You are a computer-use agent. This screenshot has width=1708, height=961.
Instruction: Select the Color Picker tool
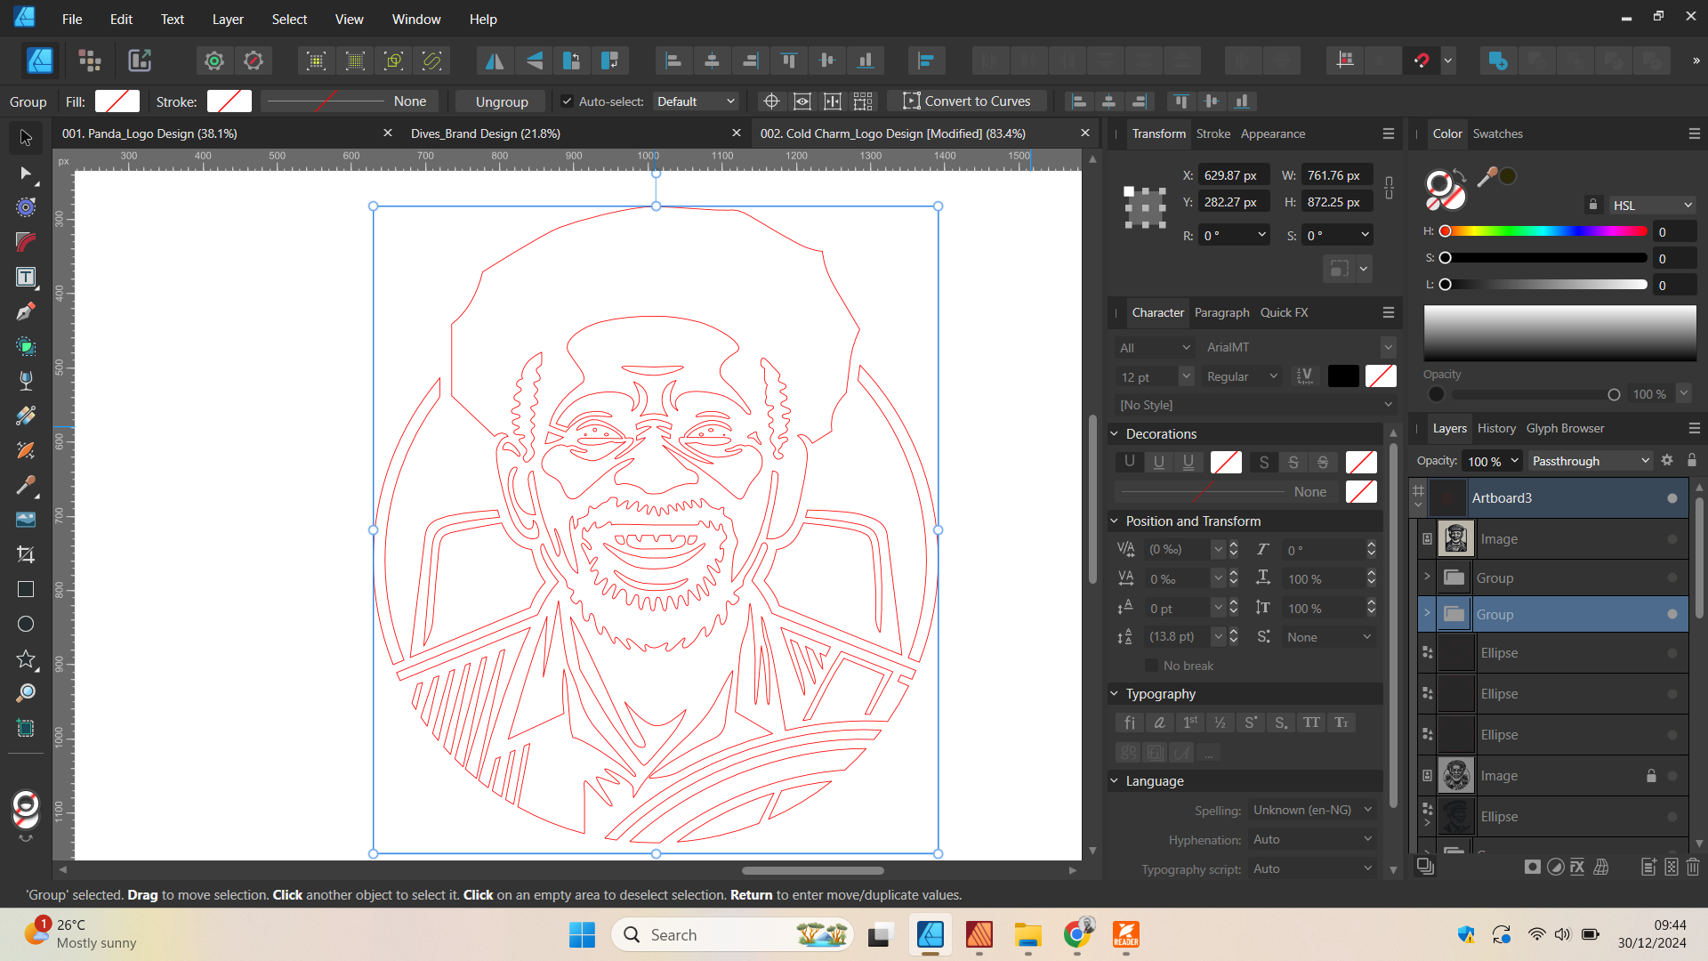pyautogui.click(x=26, y=485)
